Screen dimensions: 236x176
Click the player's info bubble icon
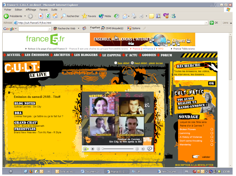tap(149, 149)
